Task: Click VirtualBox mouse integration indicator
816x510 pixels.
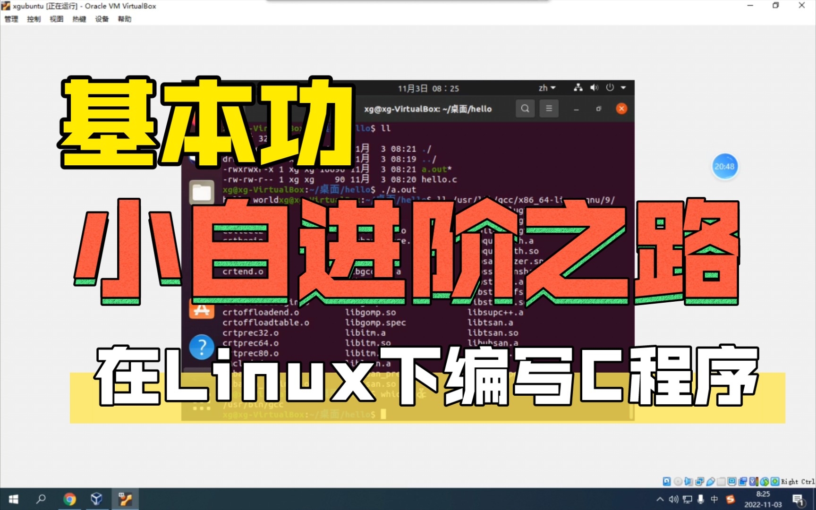Action: [x=765, y=482]
